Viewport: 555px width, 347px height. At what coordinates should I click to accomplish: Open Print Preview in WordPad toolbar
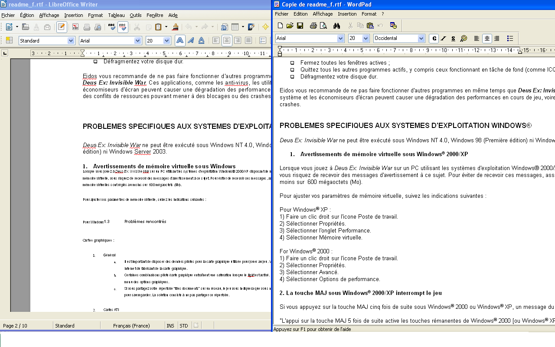(x=323, y=26)
